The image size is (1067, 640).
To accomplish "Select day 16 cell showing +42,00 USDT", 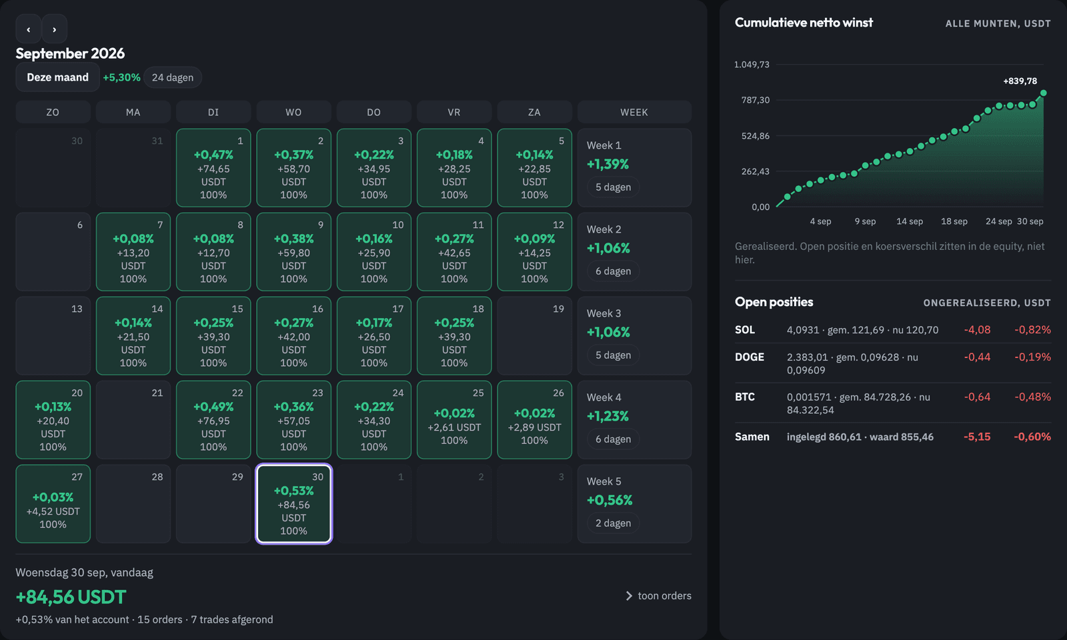I will [x=293, y=336].
